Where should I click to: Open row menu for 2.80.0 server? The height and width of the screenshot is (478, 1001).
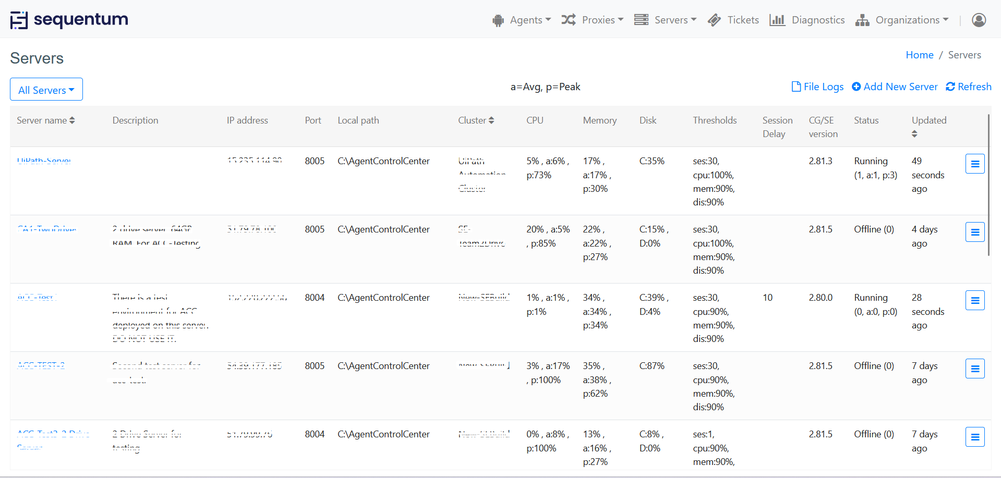[x=974, y=300]
